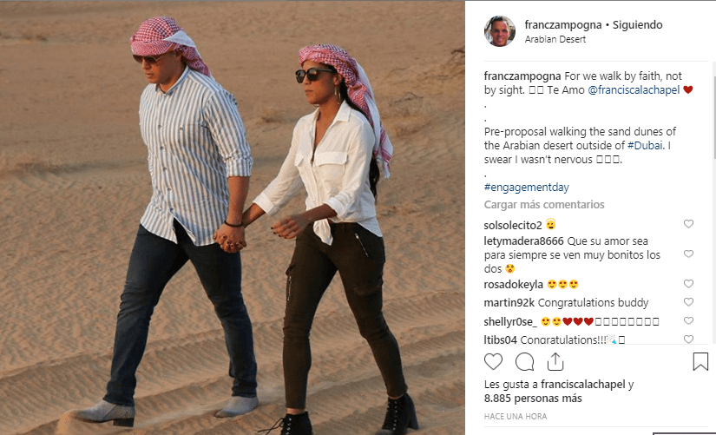The image size is (716, 435).
Task: Open Arabian Desert location
Action: click(x=555, y=39)
